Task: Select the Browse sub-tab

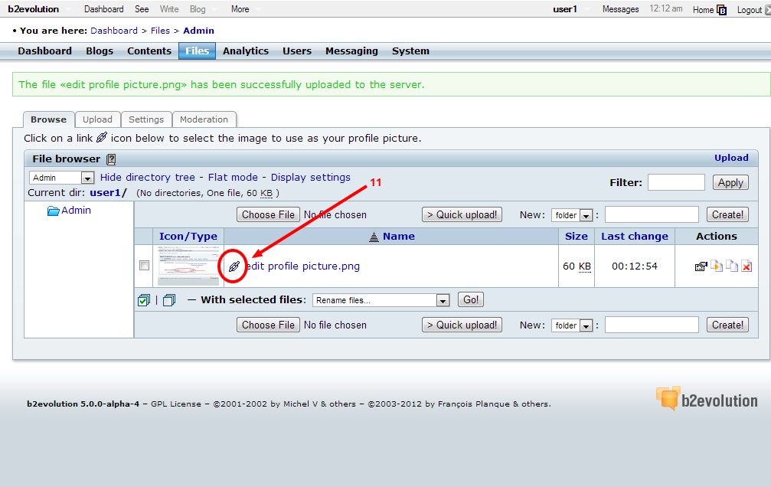Action: click(49, 119)
